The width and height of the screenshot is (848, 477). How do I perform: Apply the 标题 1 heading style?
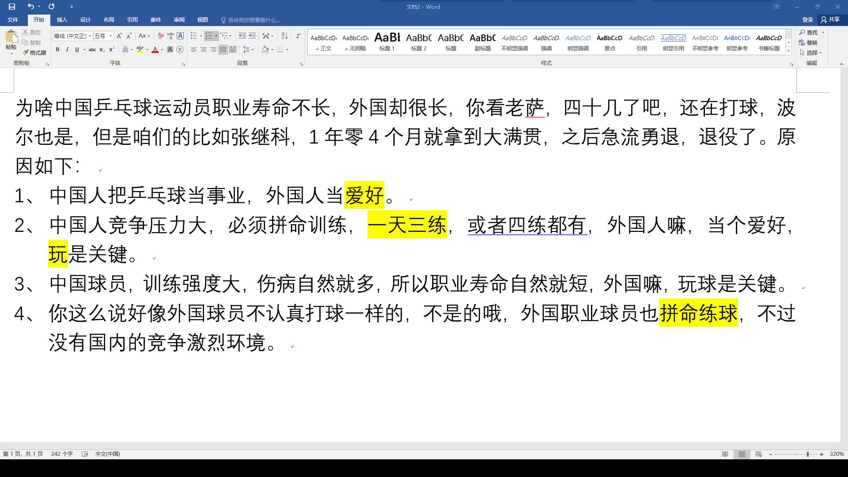pyautogui.click(x=387, y=42)
